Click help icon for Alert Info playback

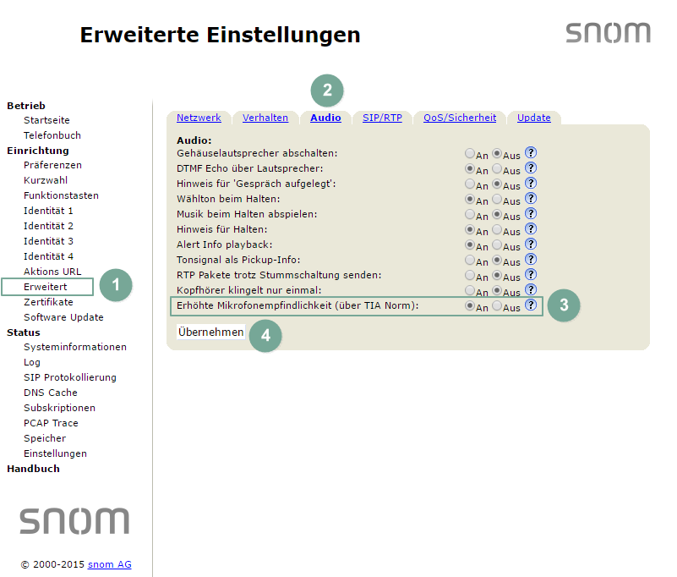click(531, 245)
